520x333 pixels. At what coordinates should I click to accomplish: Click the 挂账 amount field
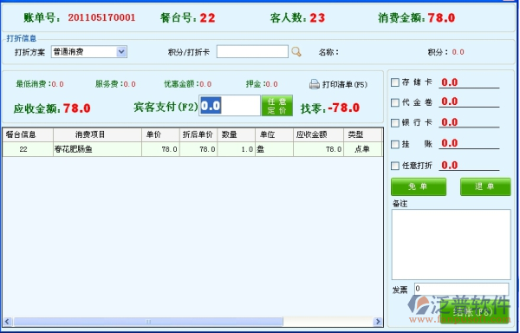click(x=469, y=143)
